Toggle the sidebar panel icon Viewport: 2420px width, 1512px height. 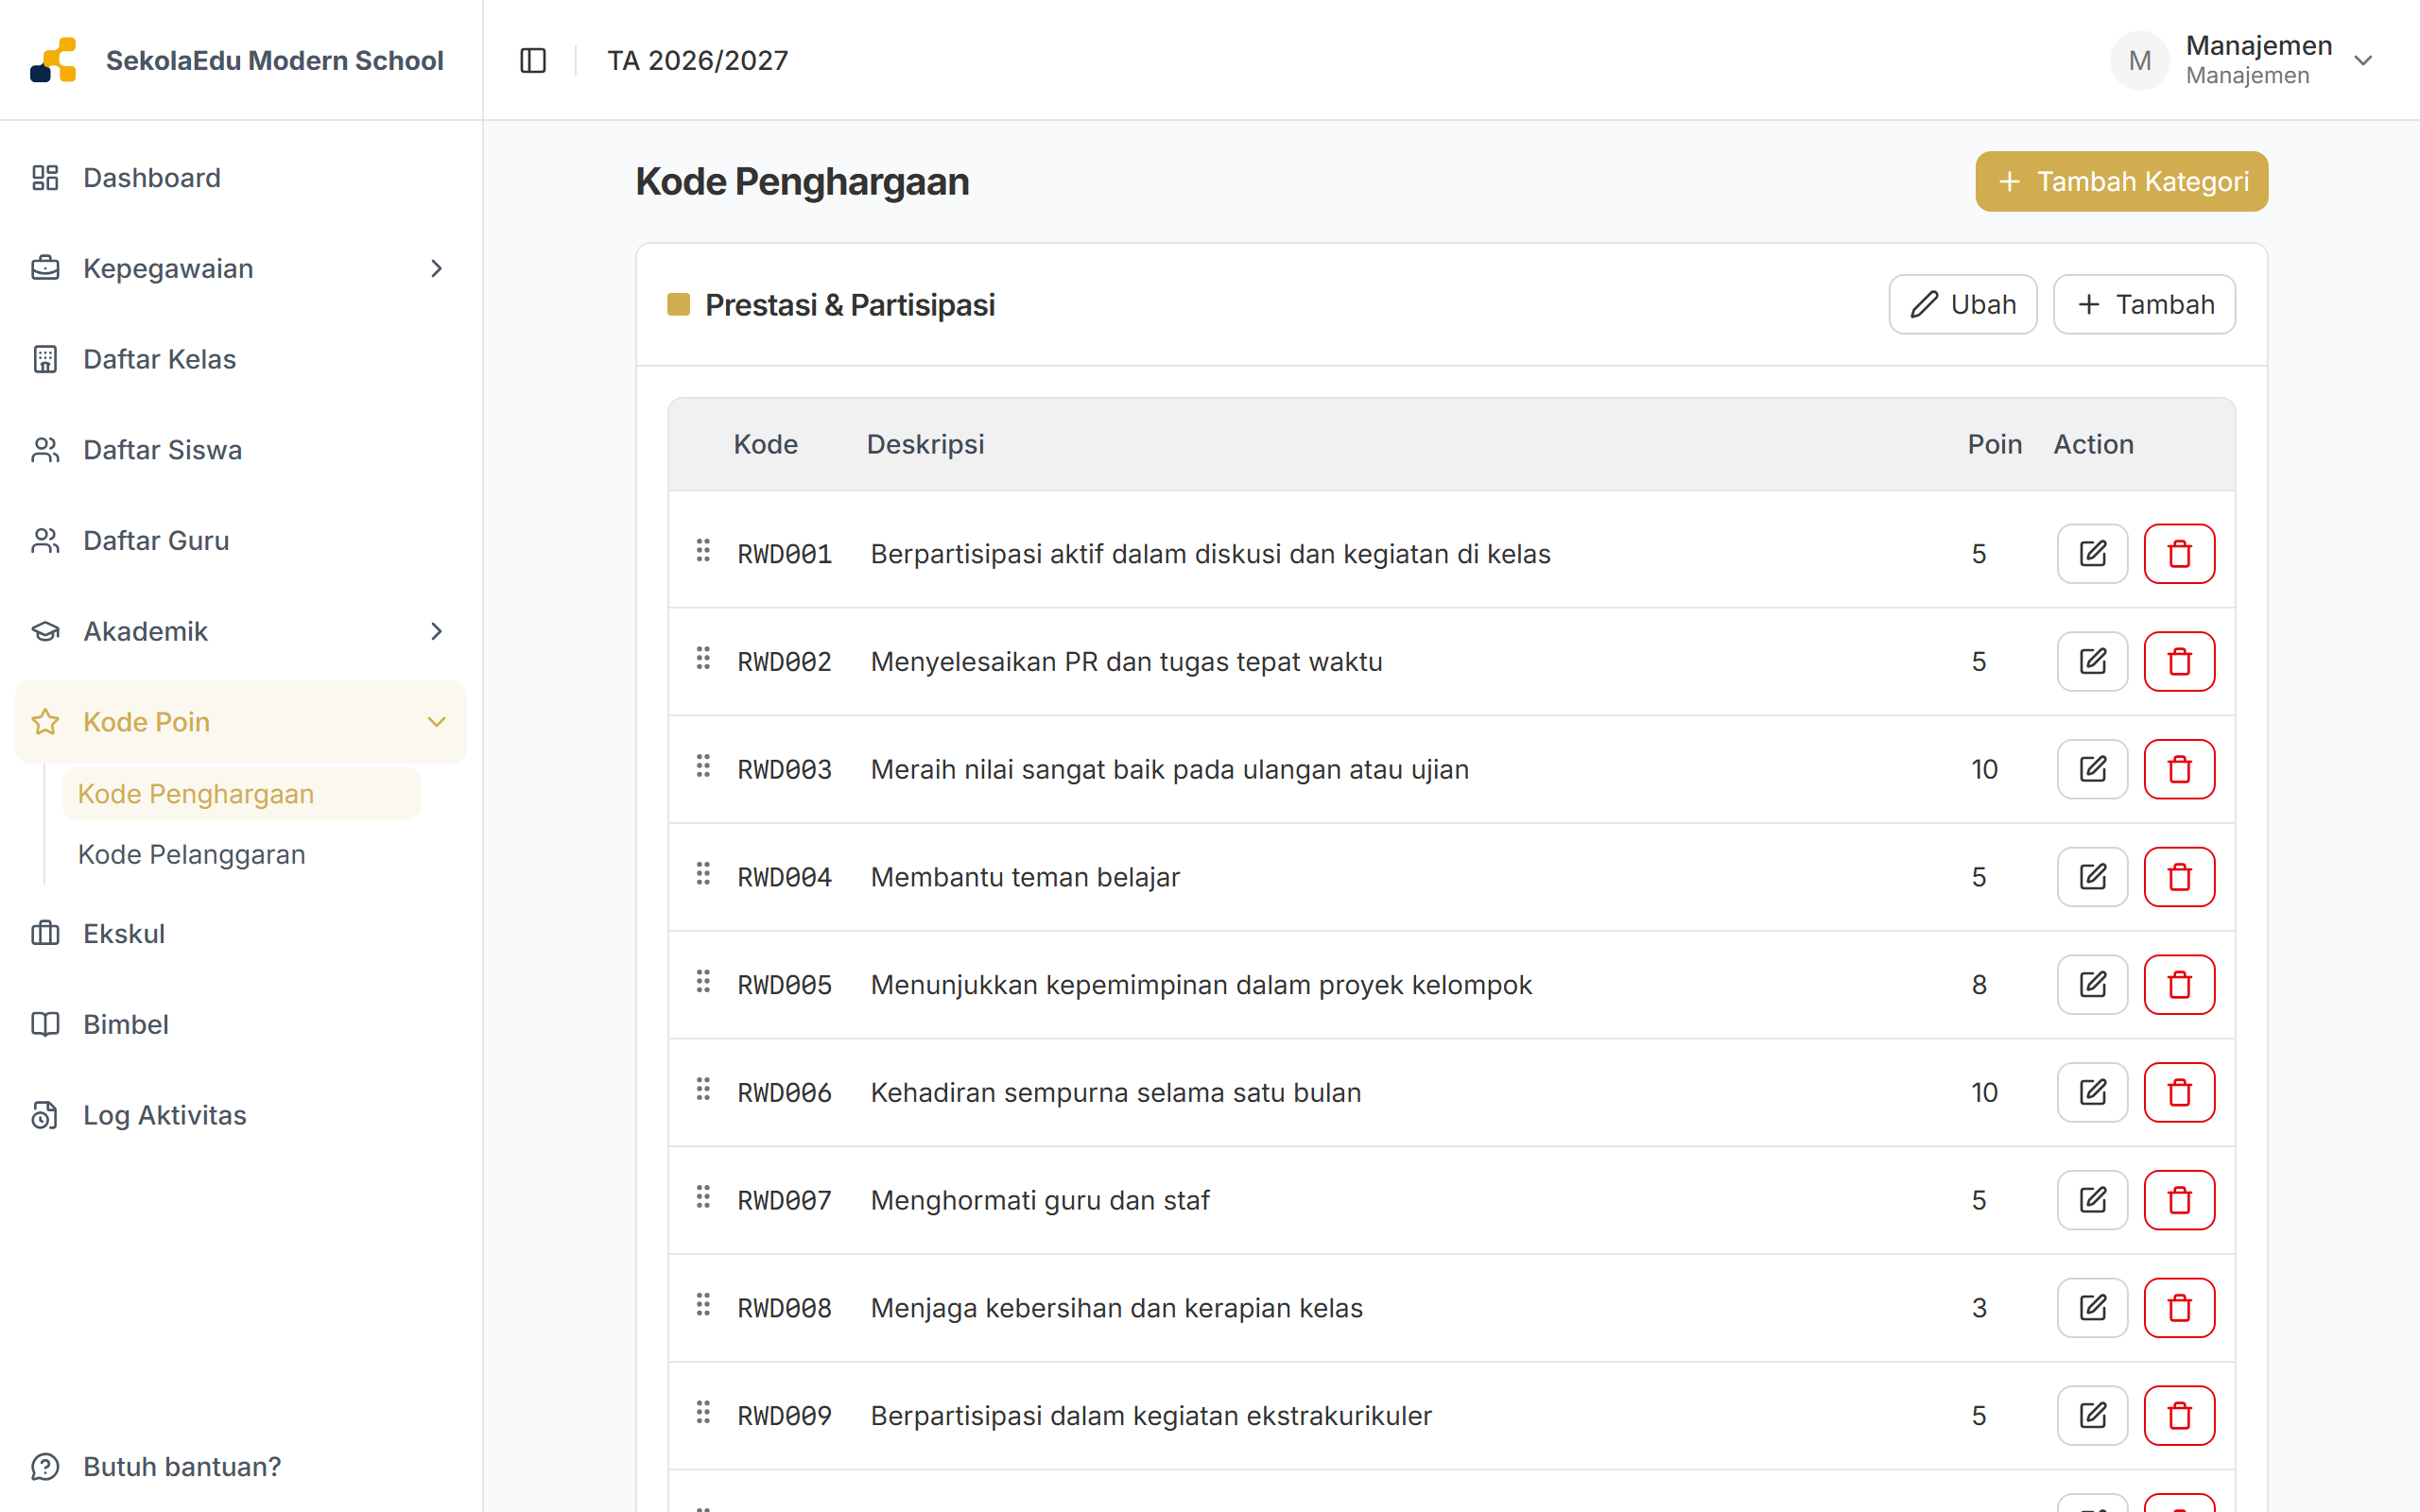coord(533,61)
